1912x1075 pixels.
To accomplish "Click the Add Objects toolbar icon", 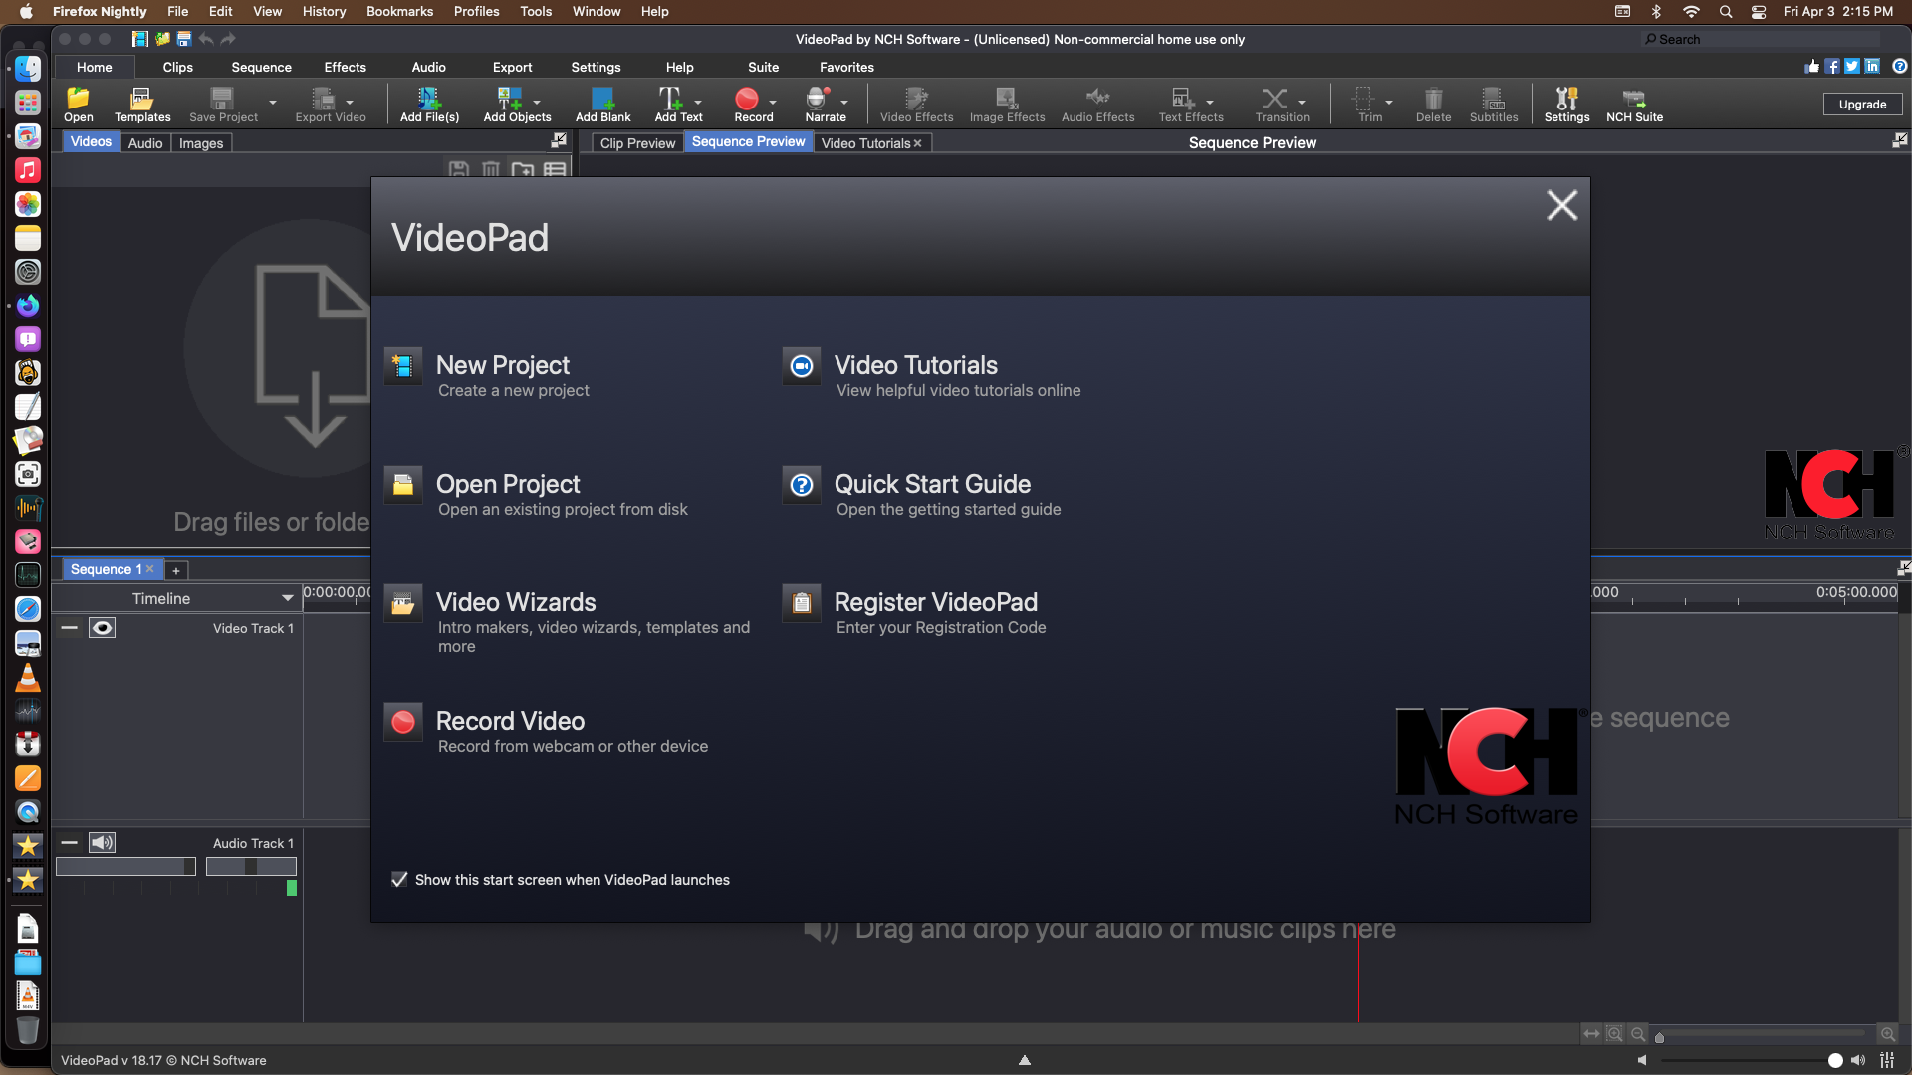I will click(511, 104).
